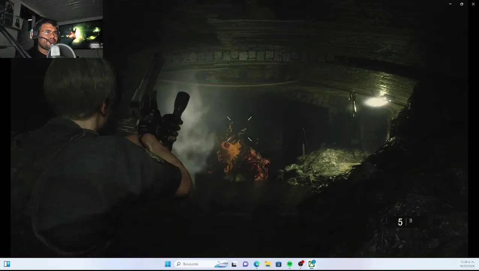Viewport: 479px width, 271px height.
Task: Minimize the game window
Action: (x=450, y=4)
